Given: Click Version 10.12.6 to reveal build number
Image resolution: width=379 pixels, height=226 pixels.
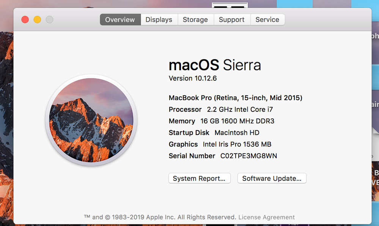Looking at the screenshot, I should pyautogui.click(x=193, y=78).
